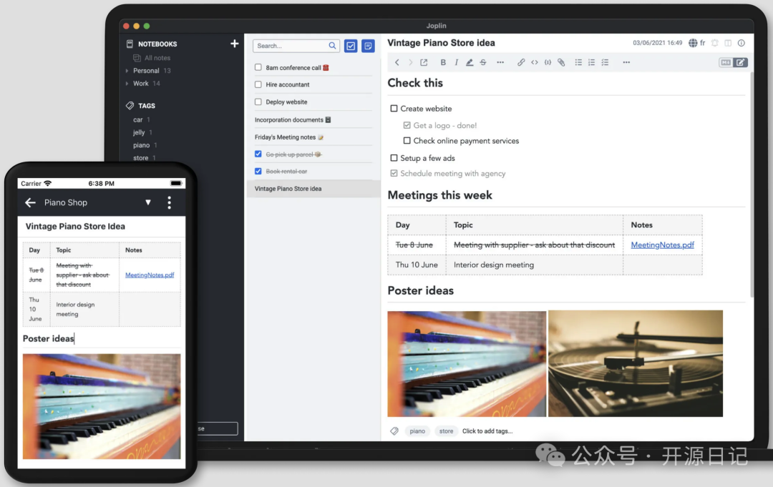Open MeetingNotes.pdf link in desktop table
The height and width of the screenshot is (487, 773).
click(x=662, y=245)
